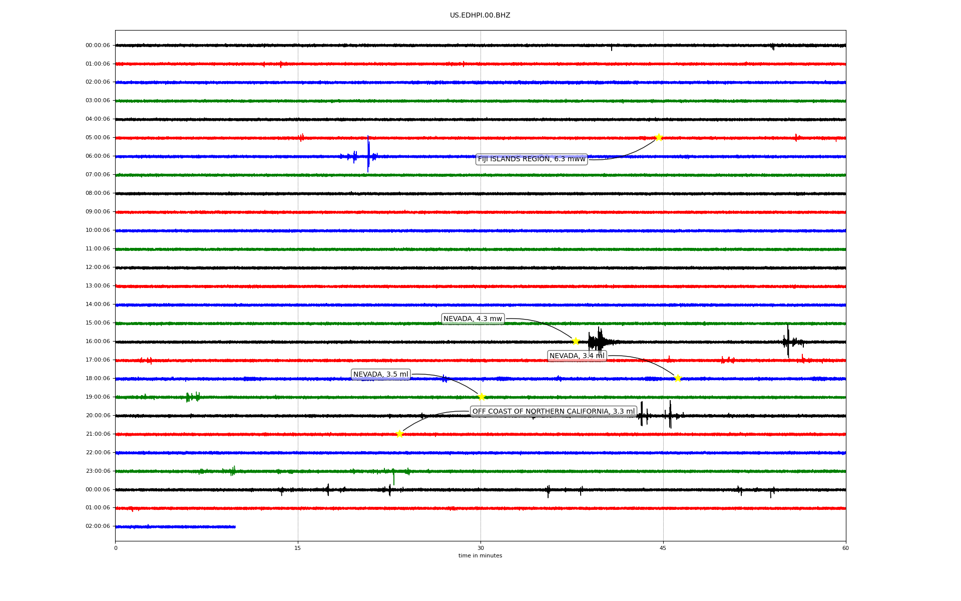Click the end of the short 02:00:06 blue trace

(234, 527)
